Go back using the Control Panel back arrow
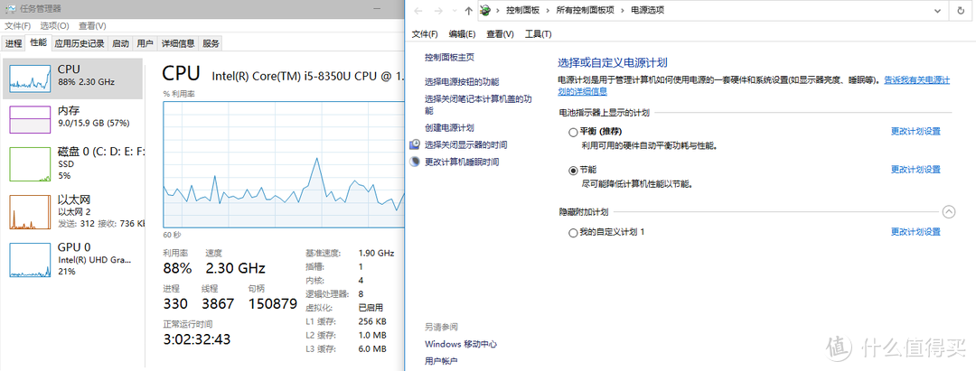Image resolution: width=976 pixels, height=371 pixels. [x=417, y=11]
